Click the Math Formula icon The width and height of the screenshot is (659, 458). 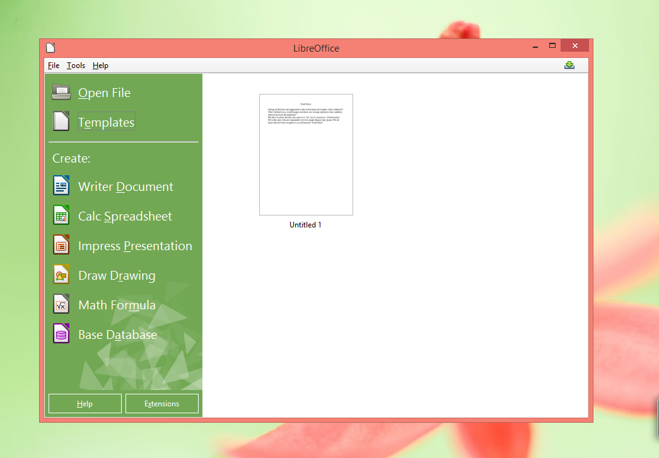tap(61, 304)
